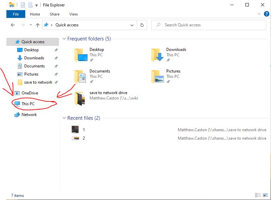This screenshot has width=271, height=200.
Task: Expand the address bar history dropdown
Action: pos(132,25)
